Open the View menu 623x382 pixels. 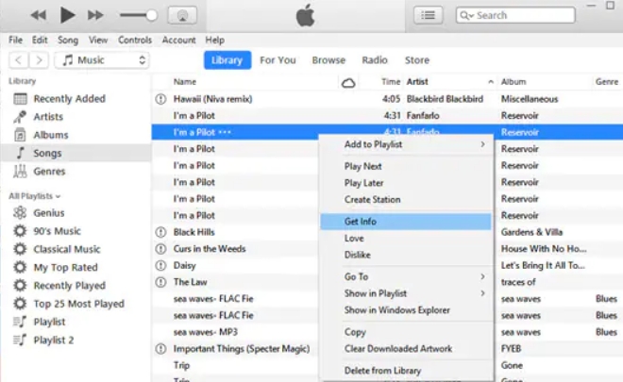click(x=98, y=41)
